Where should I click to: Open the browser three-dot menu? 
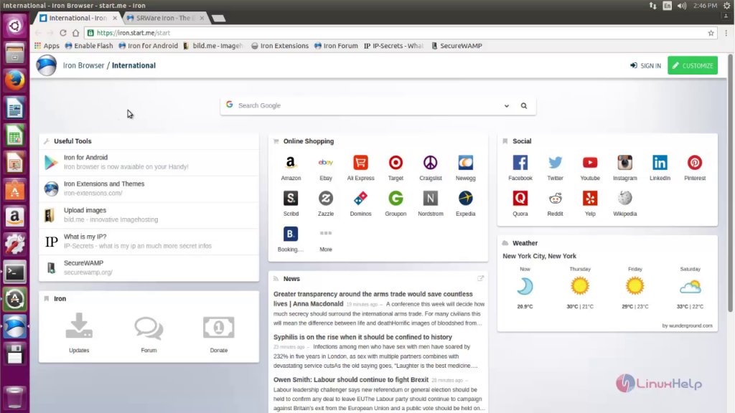[x=726, y=33]
